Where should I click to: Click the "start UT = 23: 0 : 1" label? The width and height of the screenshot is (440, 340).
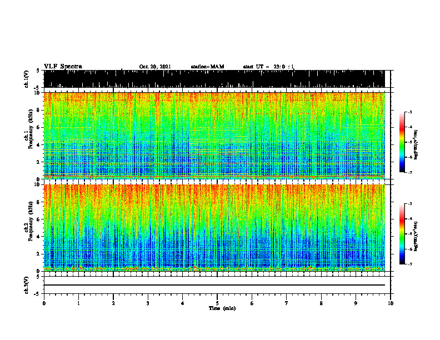(268, 67)
